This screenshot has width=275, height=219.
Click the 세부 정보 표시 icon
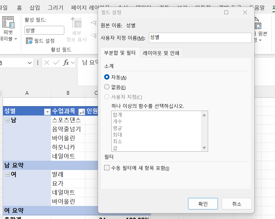[x=77, y=23]
